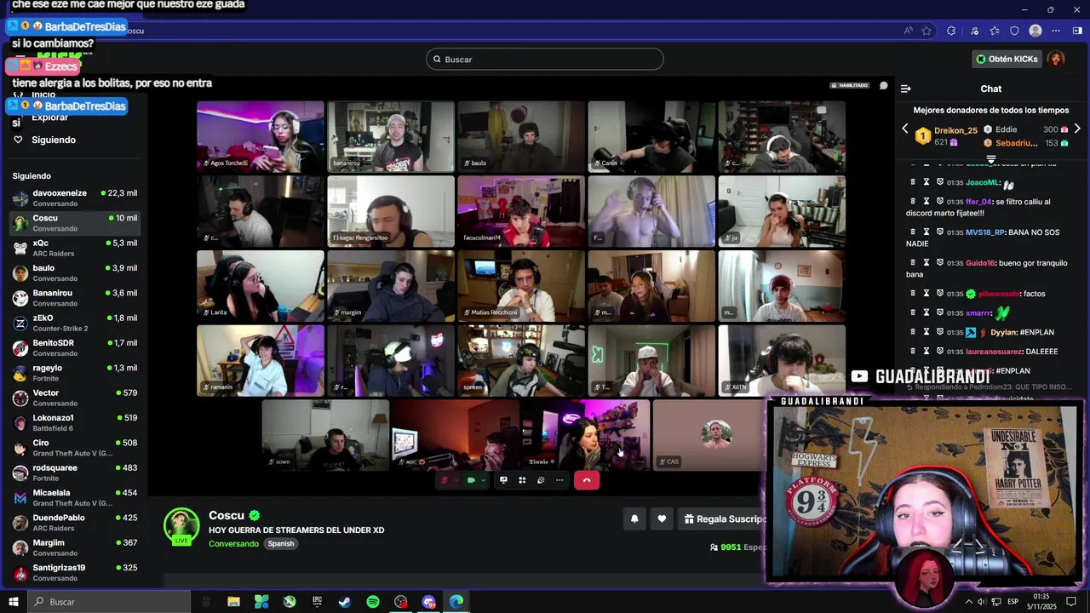The image size is (1090, 613).
Task: Open Steam from taskbar
Action: coord(345,602)
